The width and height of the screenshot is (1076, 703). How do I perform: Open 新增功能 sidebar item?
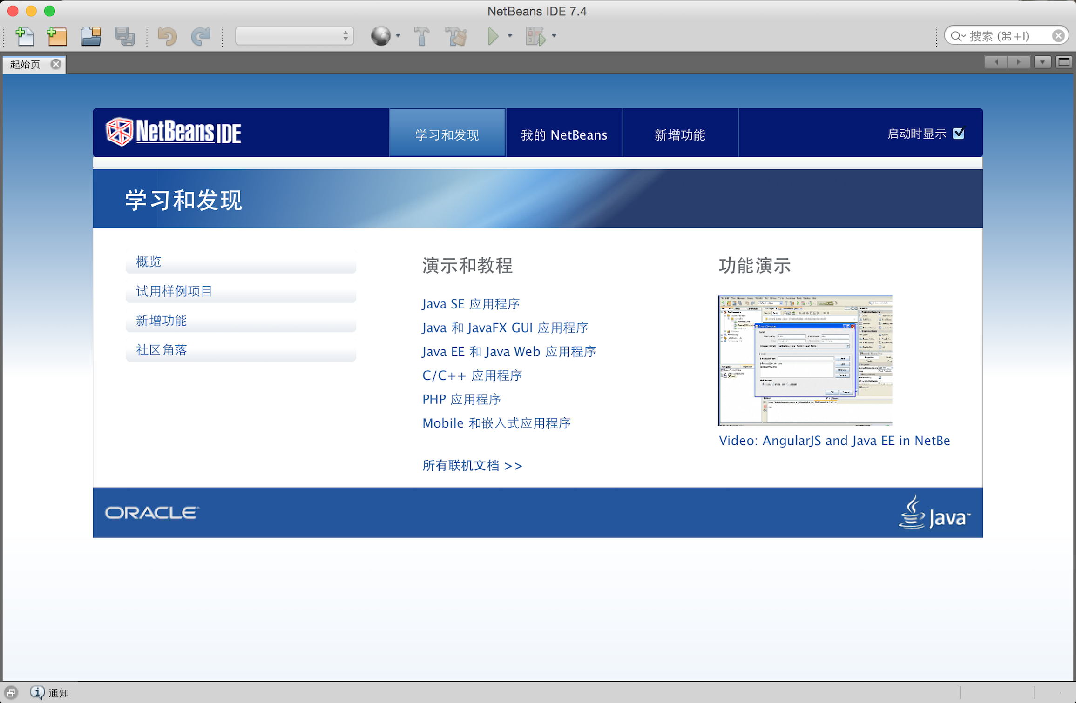tap(241, 321)
